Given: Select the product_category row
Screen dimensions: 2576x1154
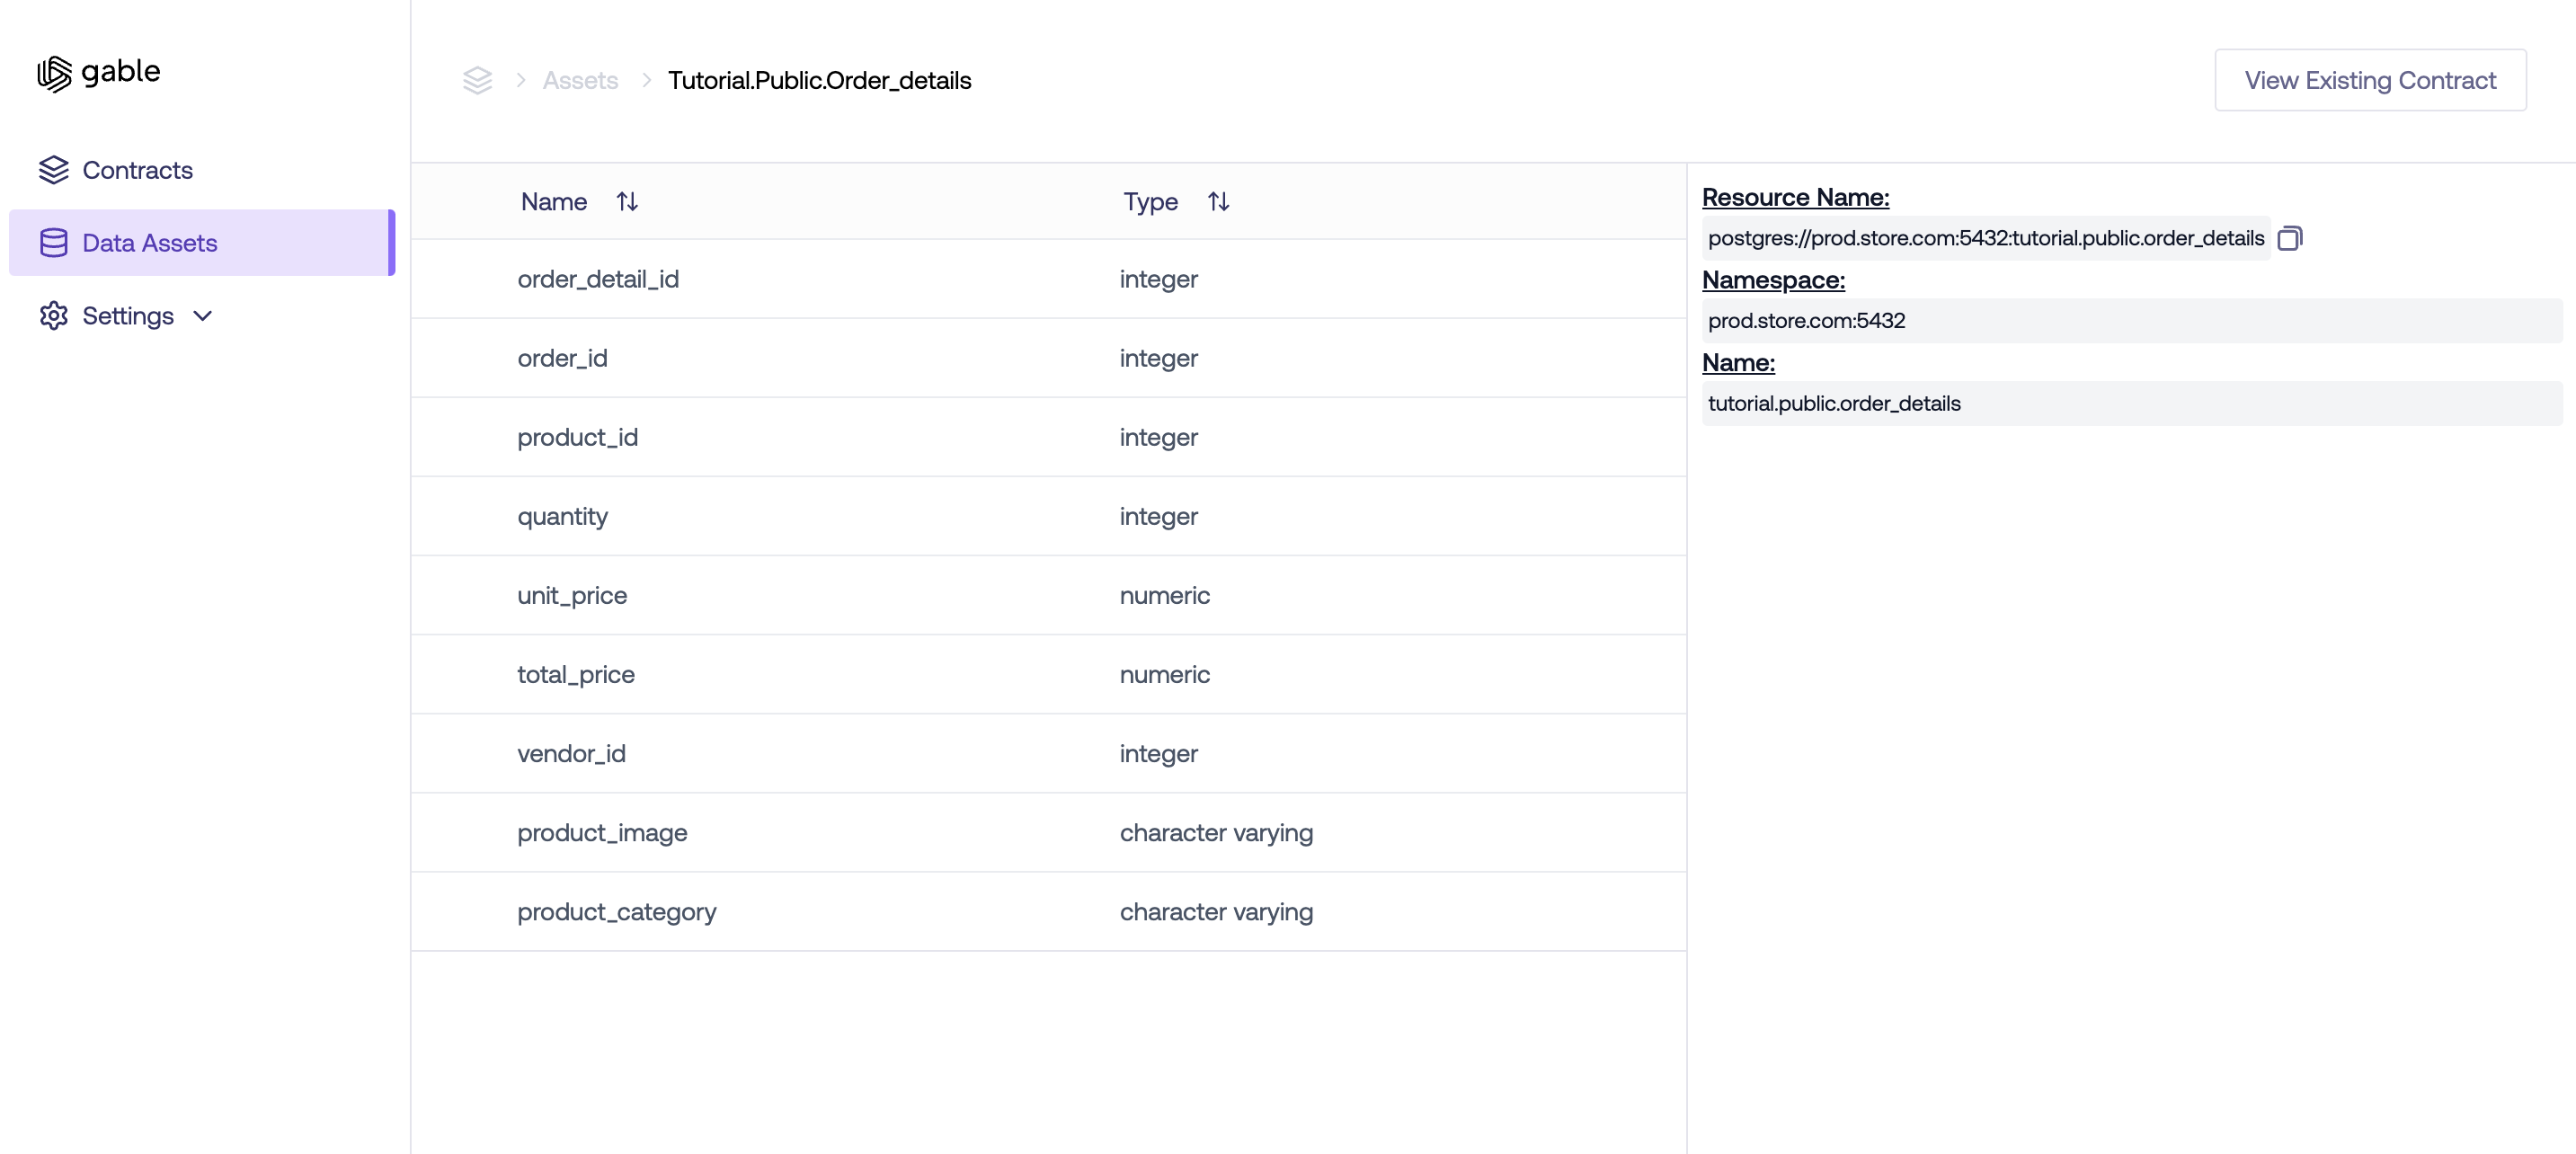Looking at the screenshot, I should pyautogui.click(x=616, y=912).
